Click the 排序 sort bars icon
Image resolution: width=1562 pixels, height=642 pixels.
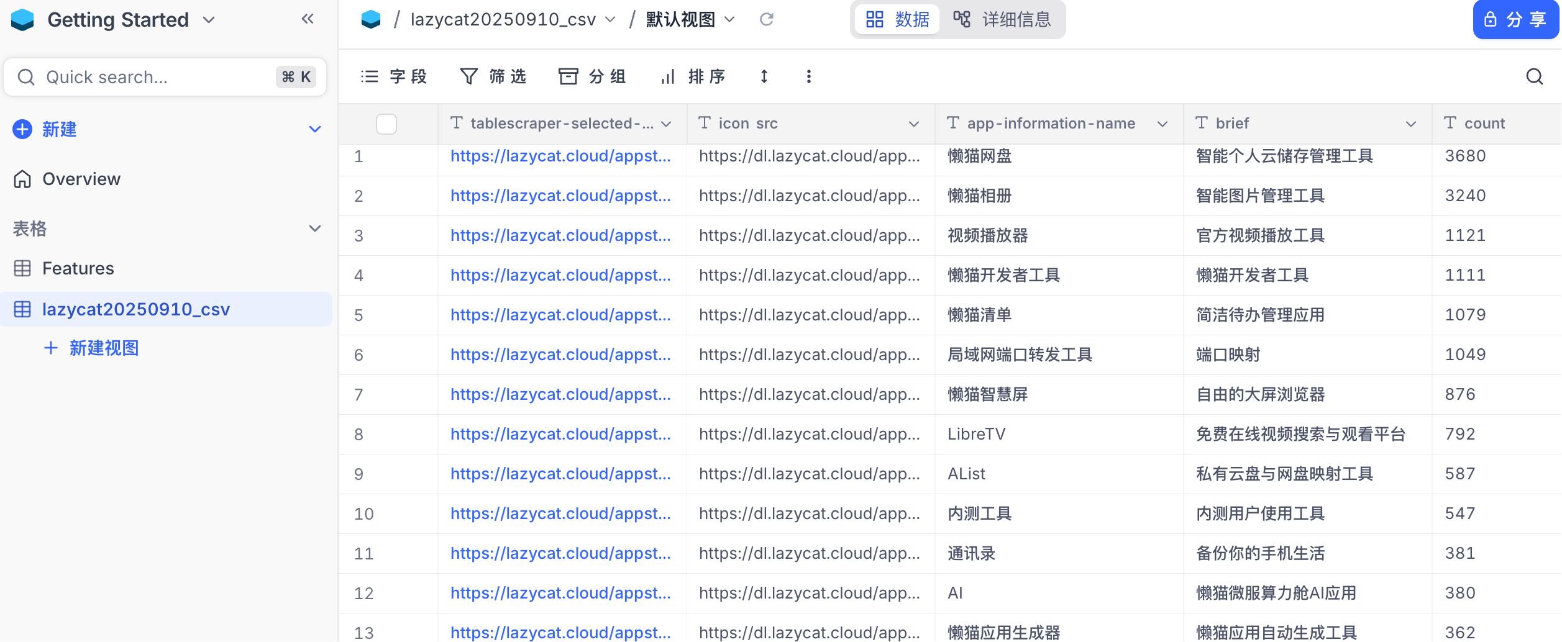tap(668, 76)
